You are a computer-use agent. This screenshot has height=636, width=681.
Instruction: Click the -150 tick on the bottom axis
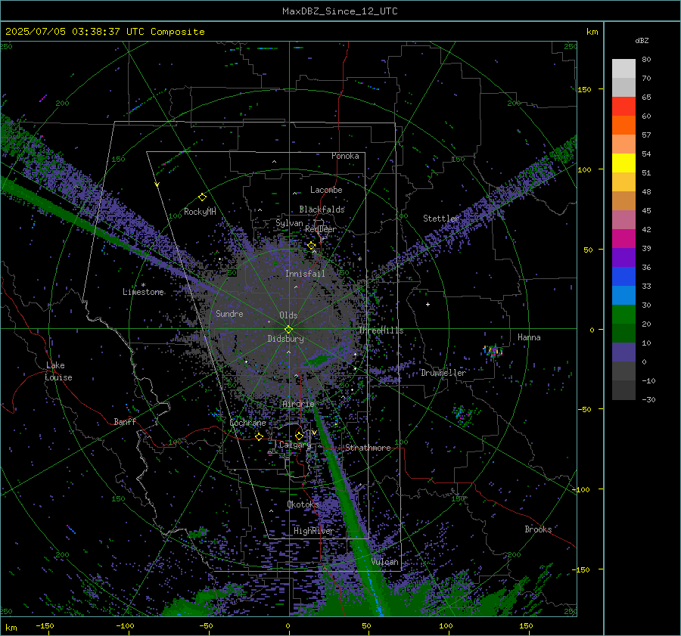(x=45, y=626)
